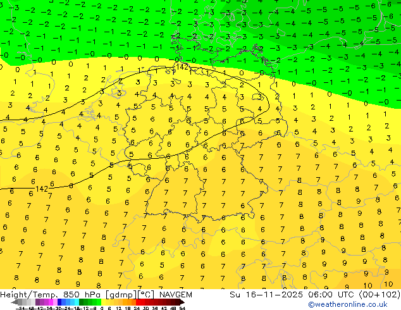This screenshot has height=310, width=401.
Task: Click the '[°C]' unit label in title
Action: click(146, 295)
